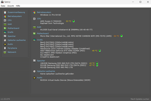
Task: Click the chip icon beside CPU heading
Action: (34, 19)
